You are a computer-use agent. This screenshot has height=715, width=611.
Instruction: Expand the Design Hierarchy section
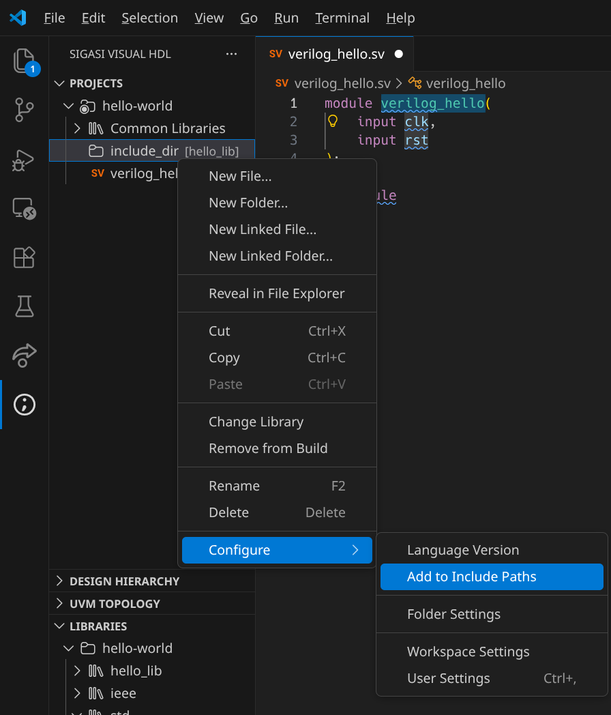pos(60,581)
